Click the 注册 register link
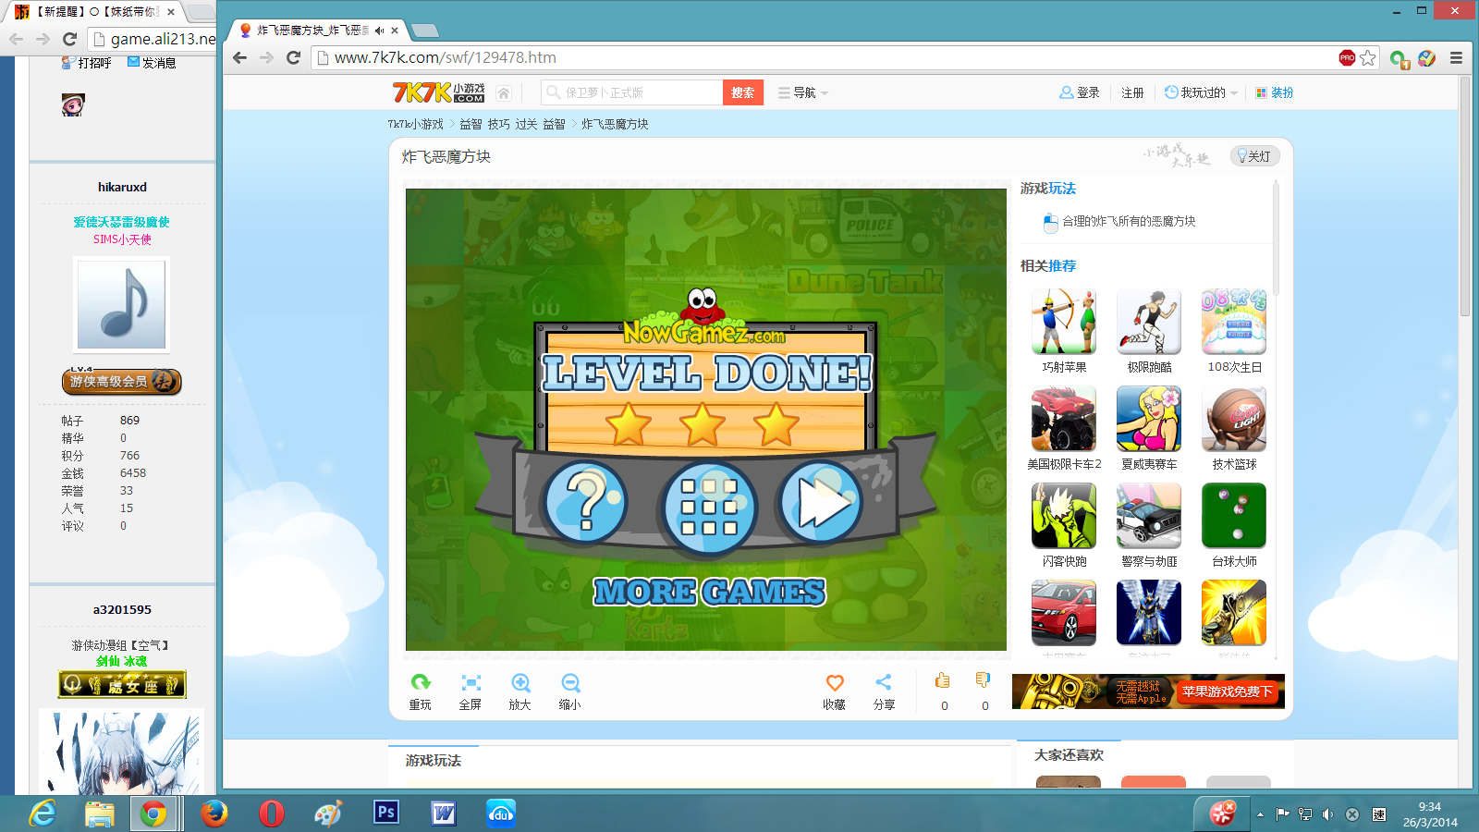Image resolution: width=1479 pixels, height=832 pixels. click(x=1132, y=92)
